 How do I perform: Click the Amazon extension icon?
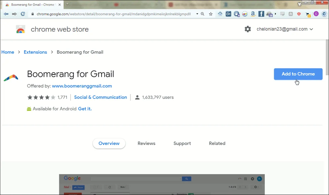click(253, 14)
